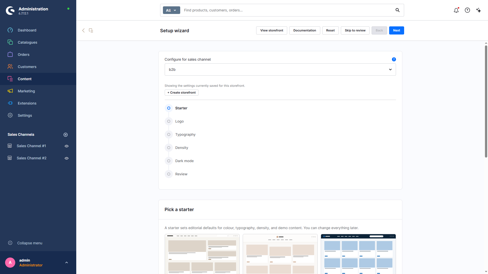Select the Typography wizard step
This screenshot has width=488, height=274.
click(x=180, y=134)
